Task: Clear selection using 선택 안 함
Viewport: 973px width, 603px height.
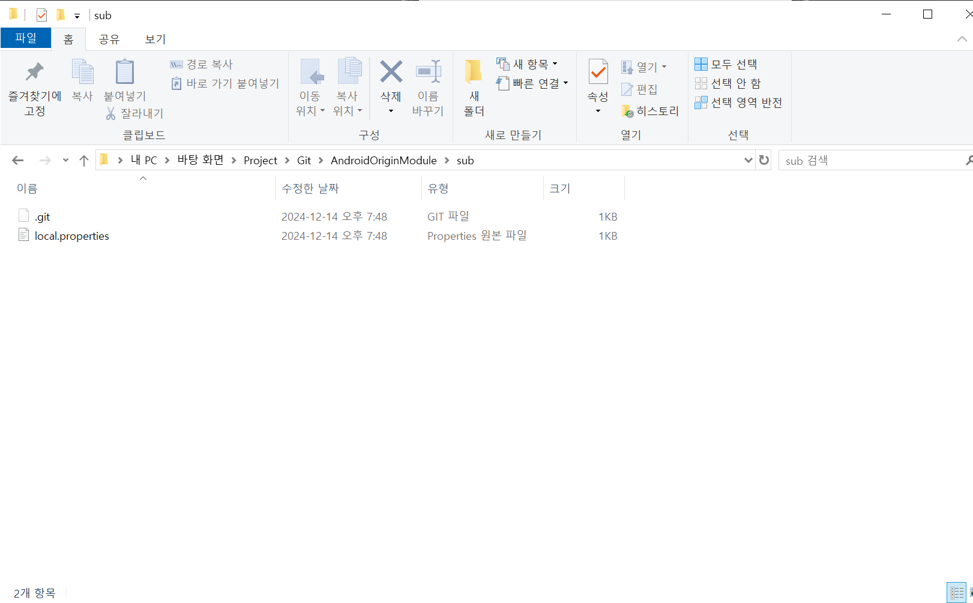Action: coord(730,83)
